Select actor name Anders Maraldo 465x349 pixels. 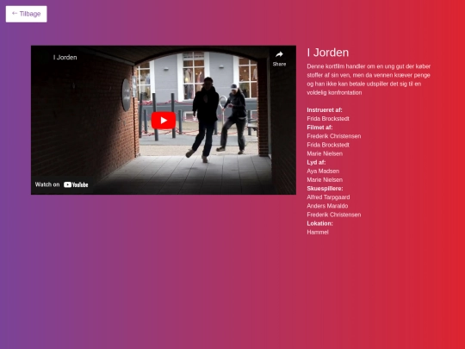(327, 206)
